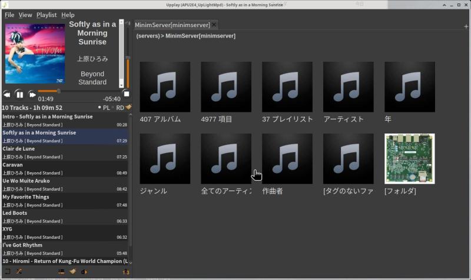Open the ジャンル folder icon
The image size is (471, 280).
click(165, 159)
